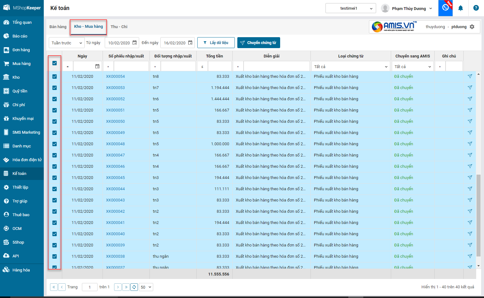Switch to the Bán hàng tab
484x298 pixels.
58,27
